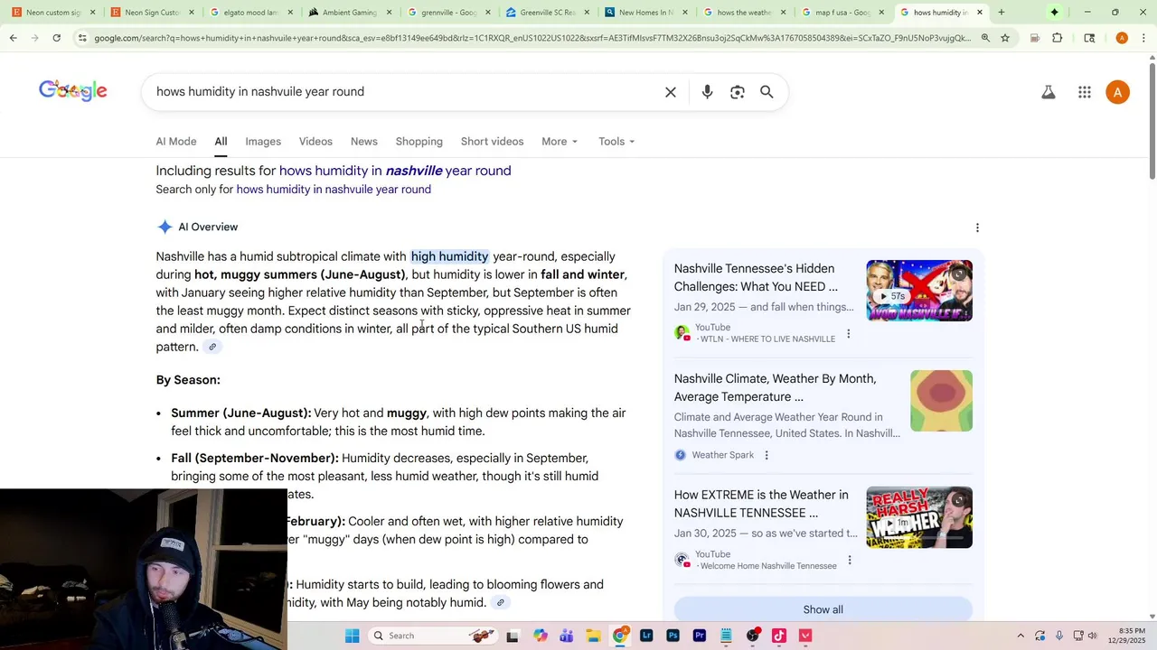Open the Chrome side panel icon
The width and height of the screenshot is (1157, 650).
pos(1089,38)
